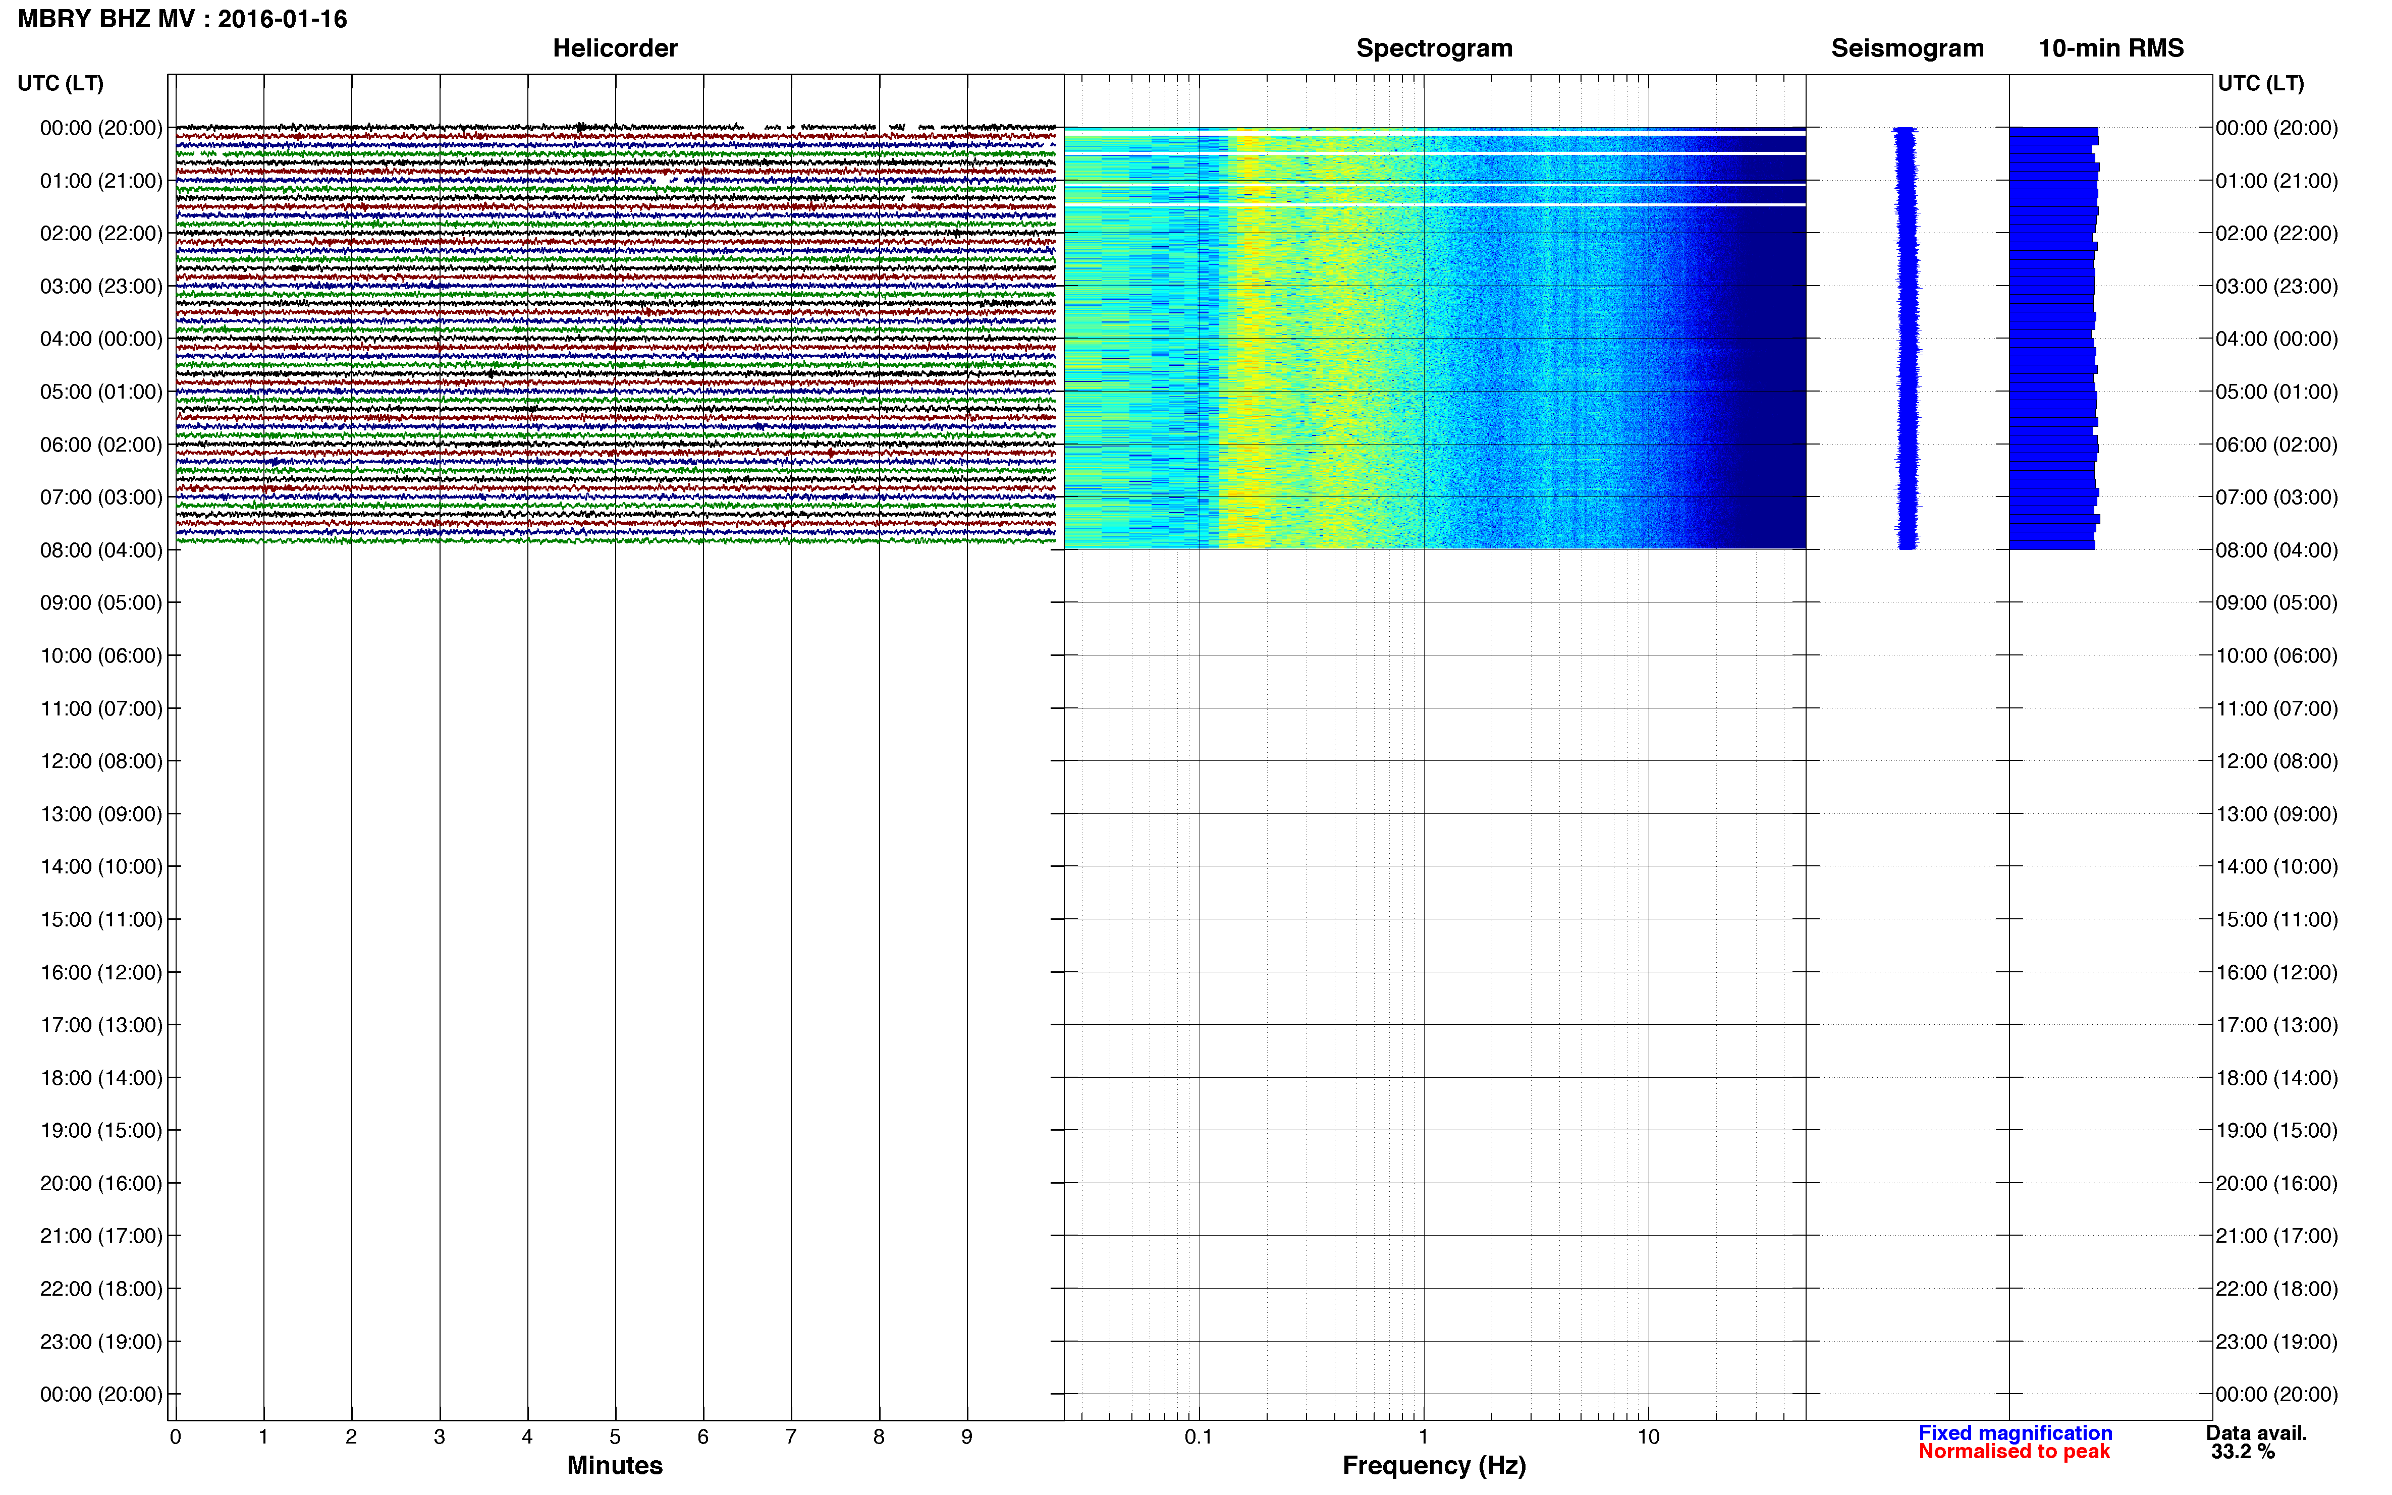Click the '33.2 %' availability value
Screen dimensions: 2392x1495
tap(2243, 1452)
